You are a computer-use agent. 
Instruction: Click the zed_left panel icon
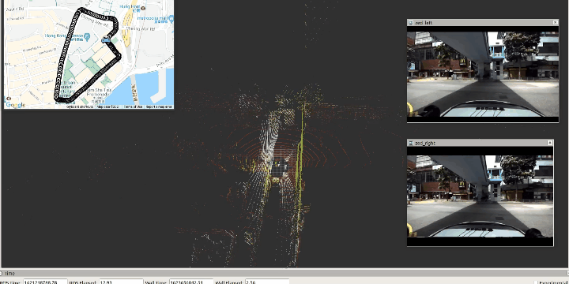[x=411, y=22]
